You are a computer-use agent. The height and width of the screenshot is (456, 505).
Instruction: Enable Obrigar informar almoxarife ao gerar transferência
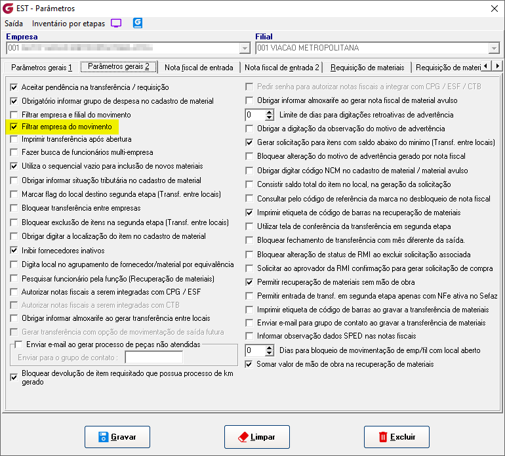(14, 318)
